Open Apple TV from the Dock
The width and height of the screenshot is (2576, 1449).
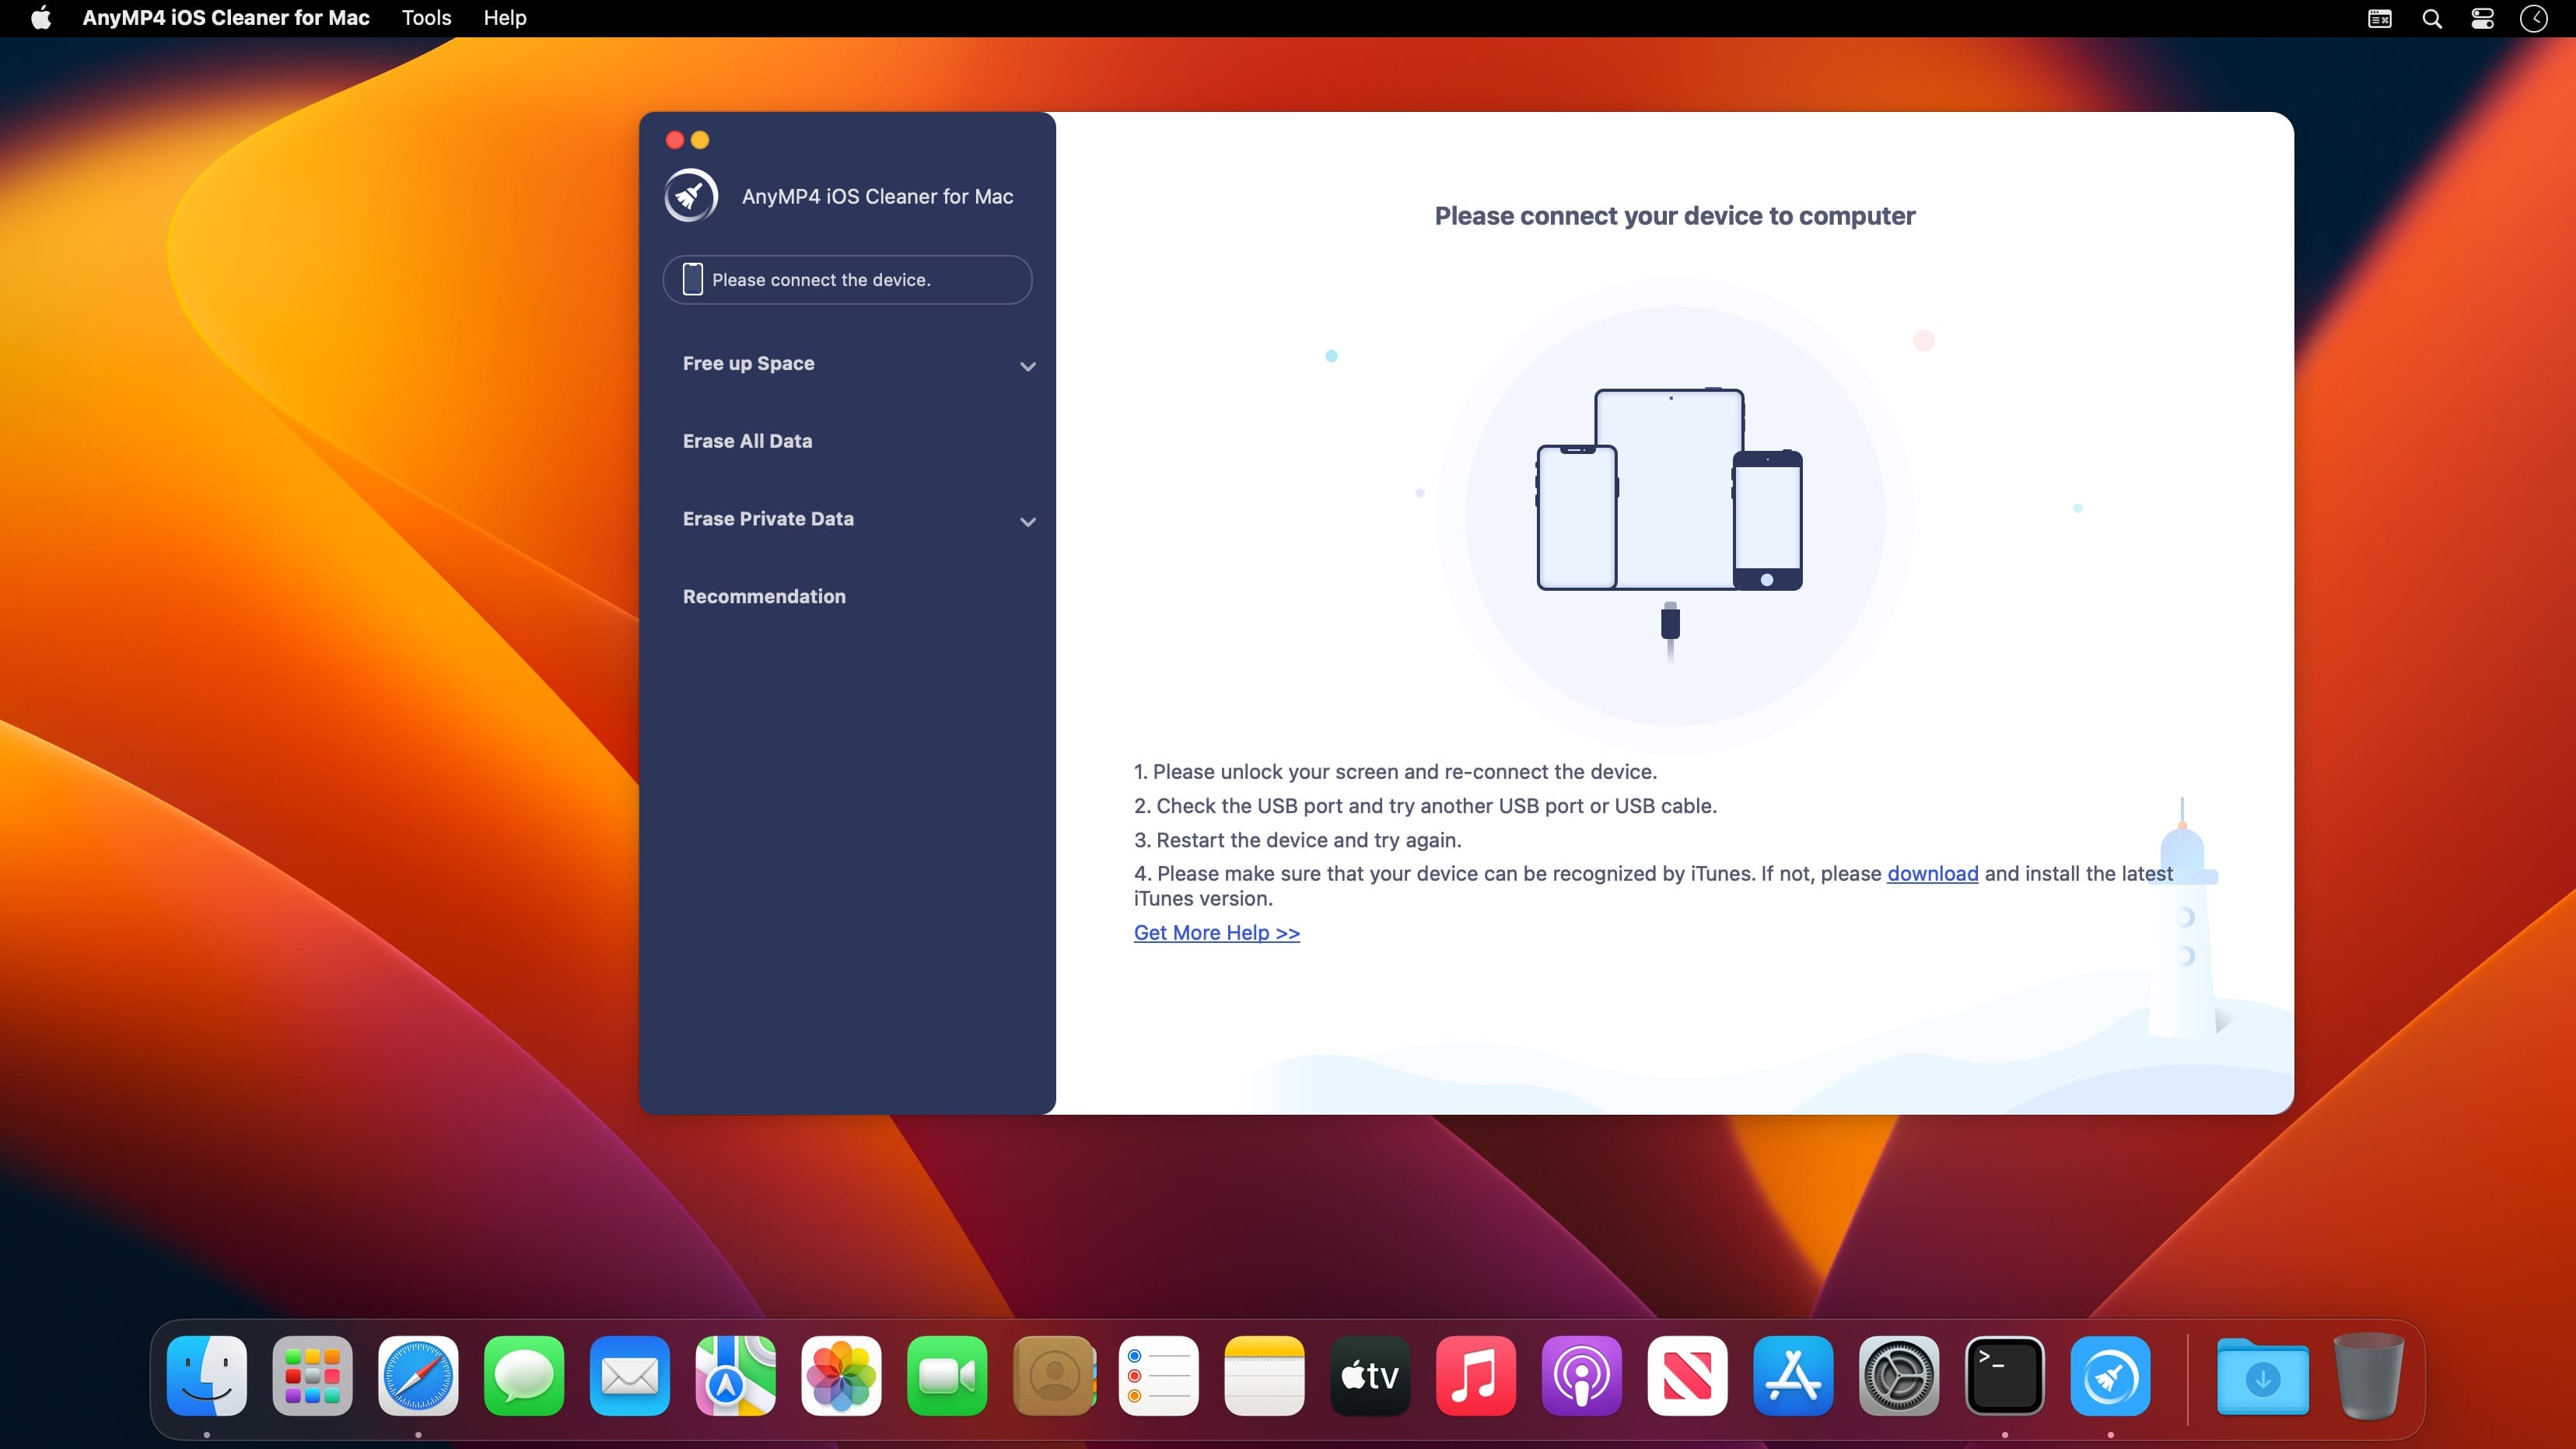click(1370, 1375)
